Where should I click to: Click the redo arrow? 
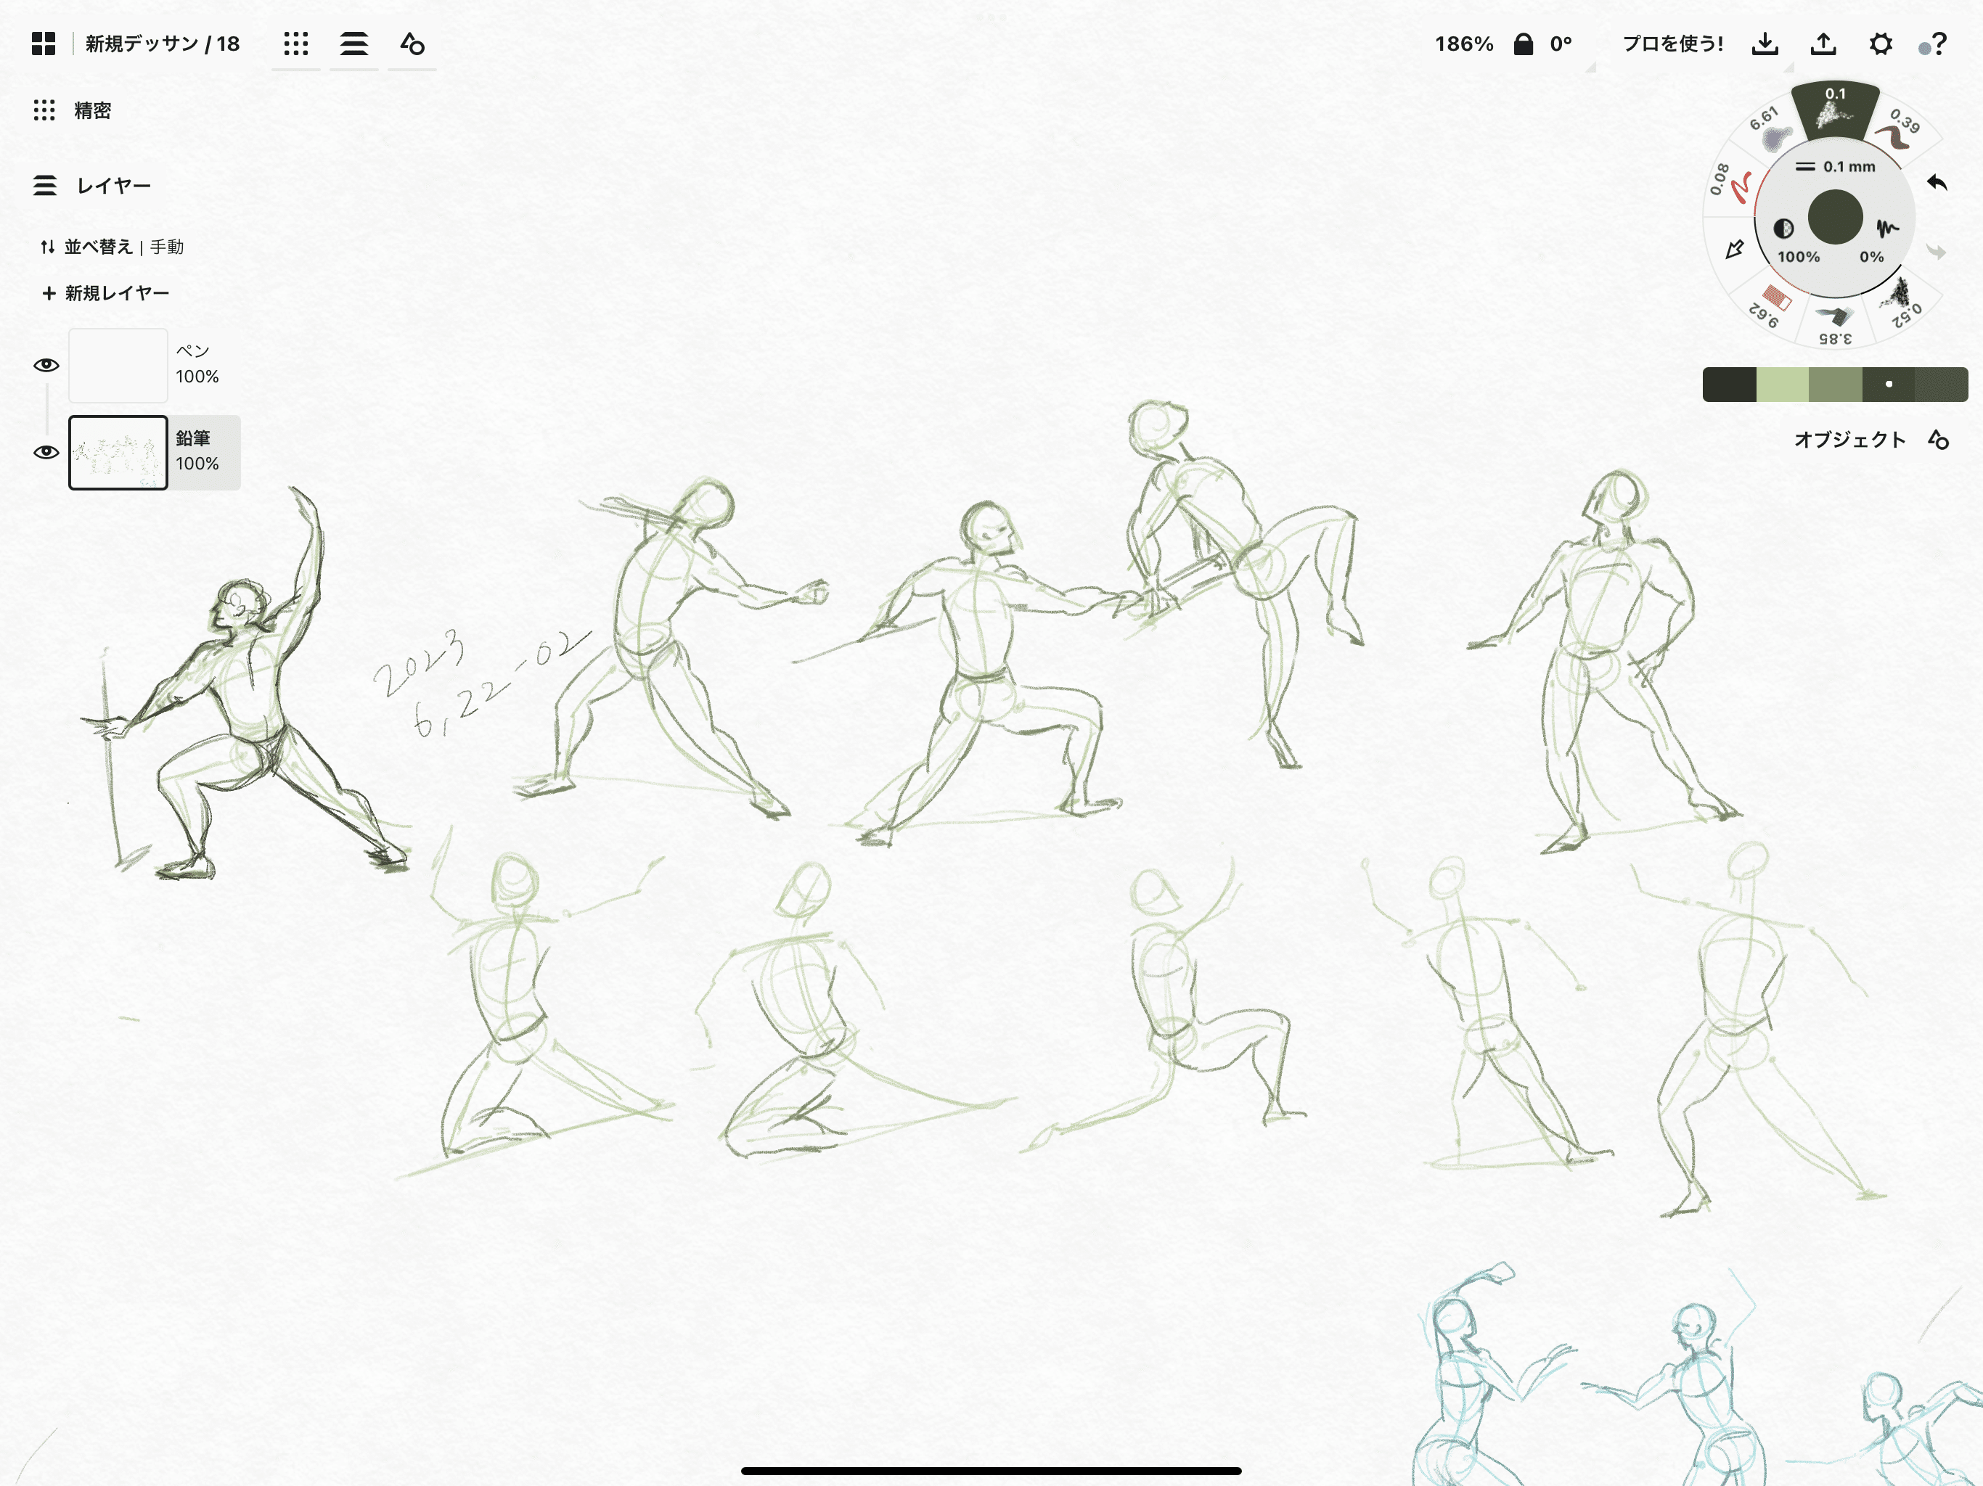click(x=1937, y=252)
